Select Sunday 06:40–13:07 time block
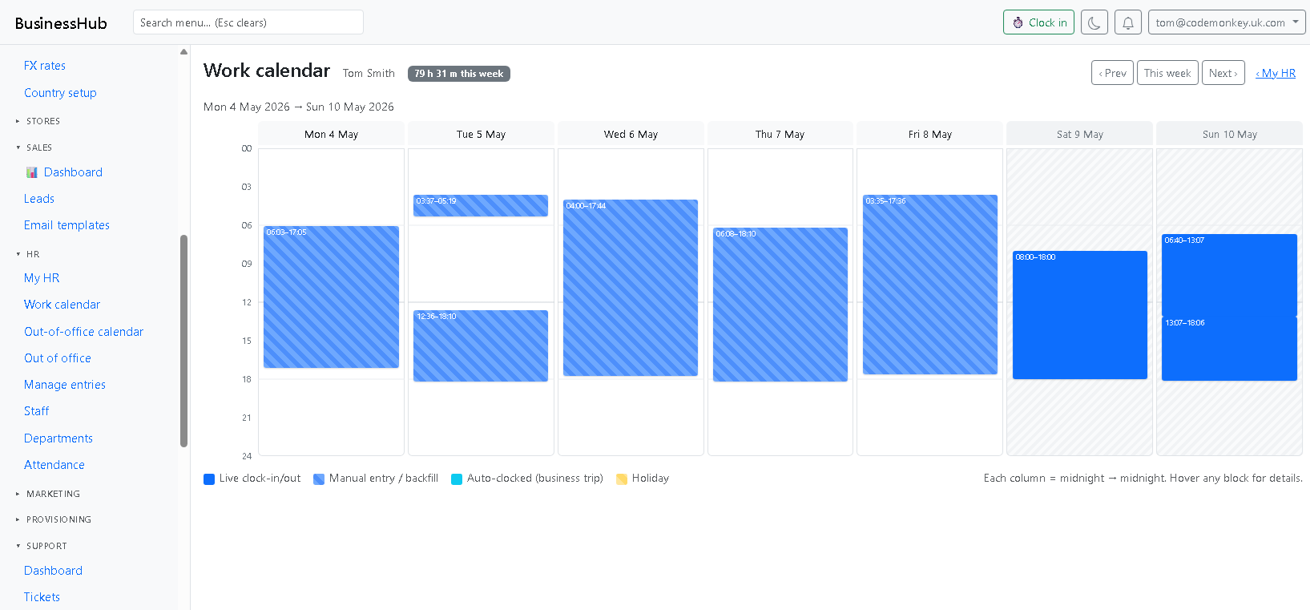 click(1229, 276)
